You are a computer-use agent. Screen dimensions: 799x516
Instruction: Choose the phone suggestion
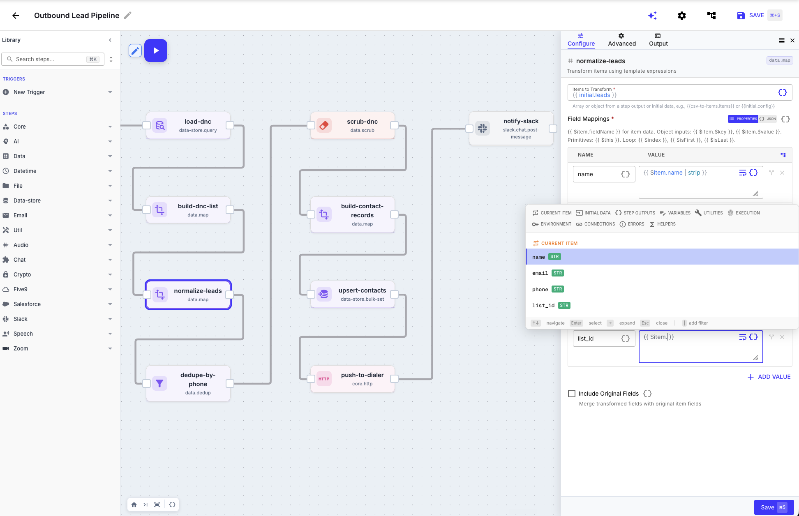pyautogui.click(x=662, y=289)
